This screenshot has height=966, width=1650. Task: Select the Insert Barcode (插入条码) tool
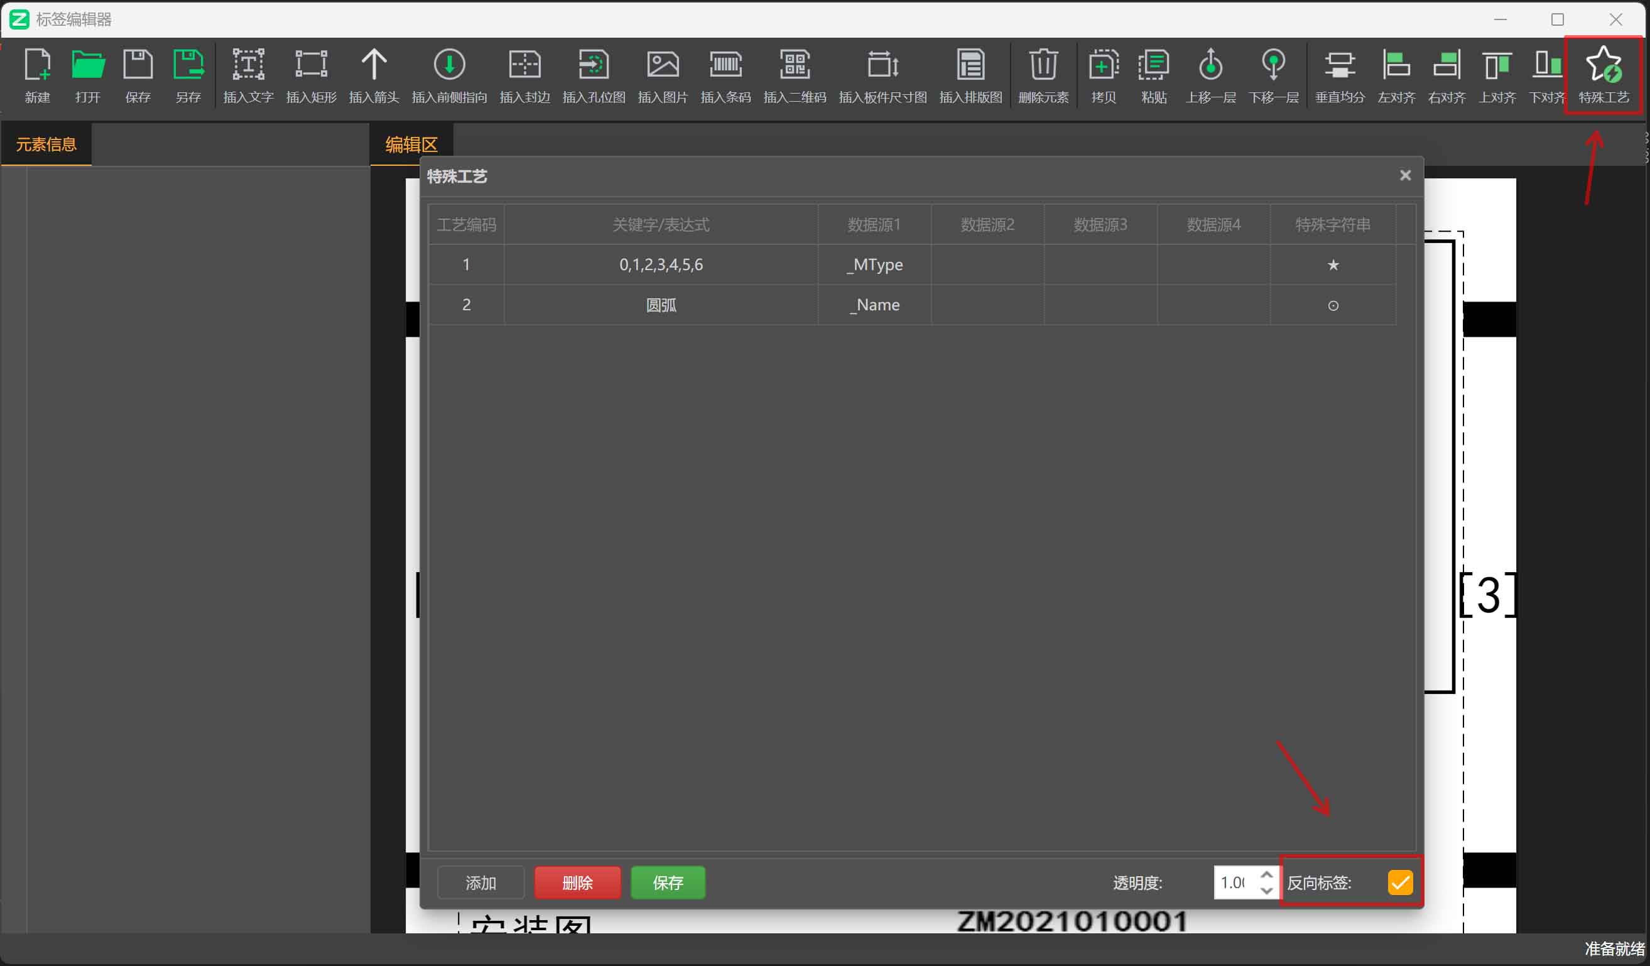click(725, 65)
